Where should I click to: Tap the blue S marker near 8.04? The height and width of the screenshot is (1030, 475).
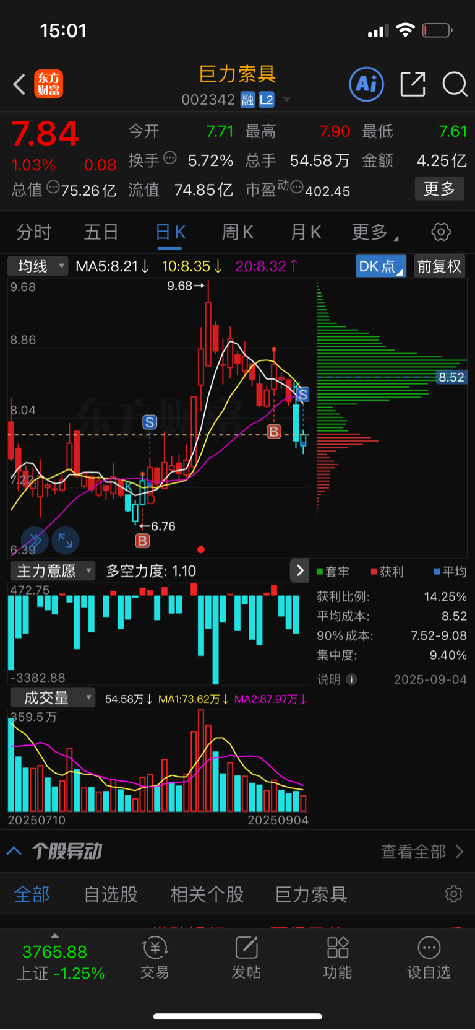(x=150, y=422)
